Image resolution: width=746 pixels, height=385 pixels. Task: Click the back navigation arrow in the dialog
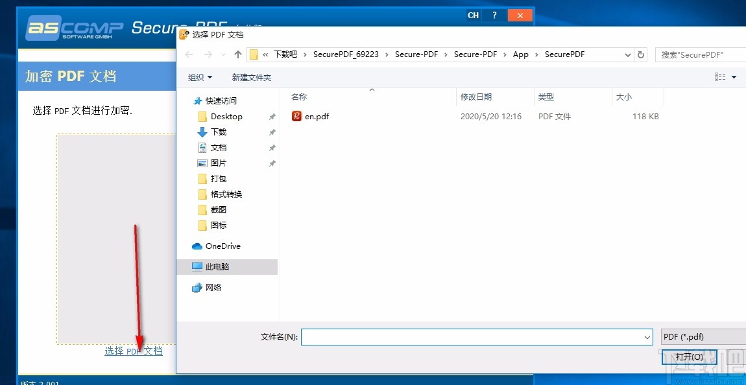tap(188, 54)
